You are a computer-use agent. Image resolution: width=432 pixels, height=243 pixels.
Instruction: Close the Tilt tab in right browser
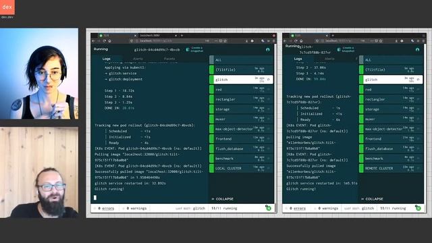tap(327, 36)
